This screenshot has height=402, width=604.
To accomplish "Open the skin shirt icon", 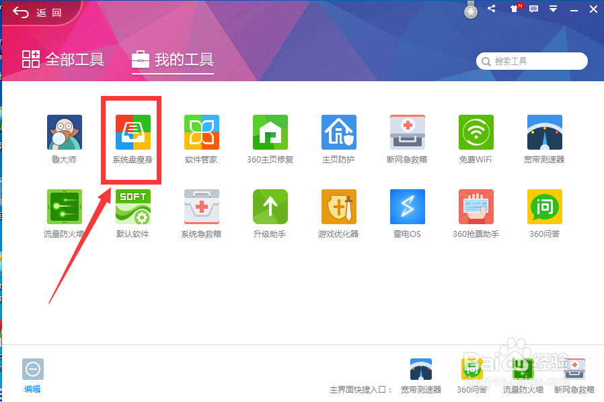I will point(515,9).
